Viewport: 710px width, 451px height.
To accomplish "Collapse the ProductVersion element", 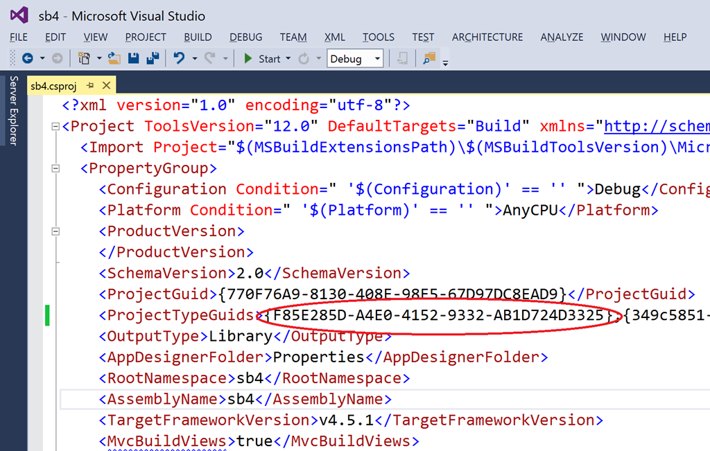I will [x=55, y=231].
